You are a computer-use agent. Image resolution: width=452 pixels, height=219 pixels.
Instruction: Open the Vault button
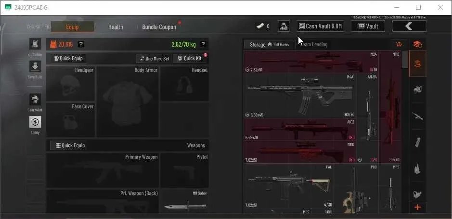pos(368,26)
